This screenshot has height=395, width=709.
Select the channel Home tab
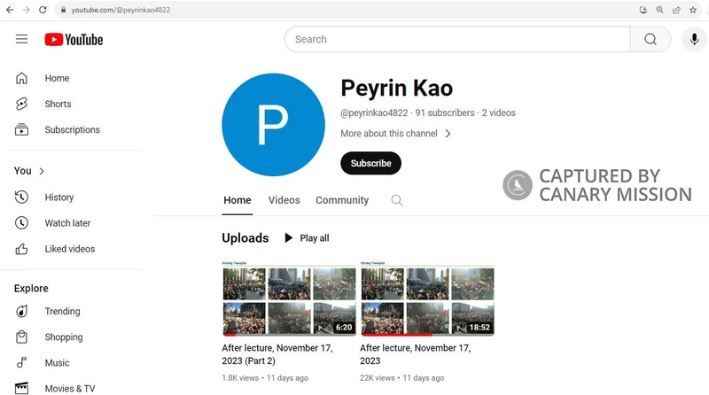coord(238,200)
